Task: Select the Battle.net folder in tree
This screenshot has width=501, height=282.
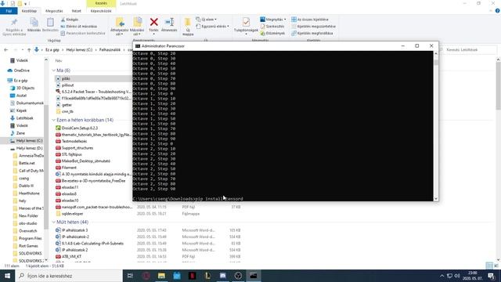Action: pyautogui.click(x=27, y=163)
